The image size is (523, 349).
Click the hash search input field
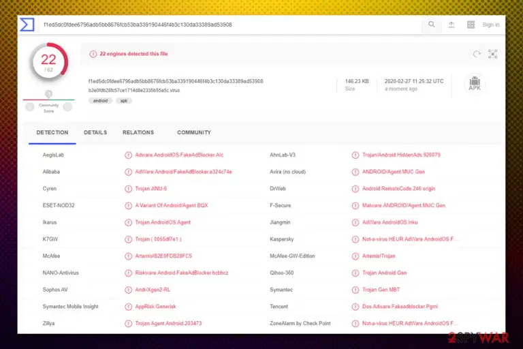[230, 25]
